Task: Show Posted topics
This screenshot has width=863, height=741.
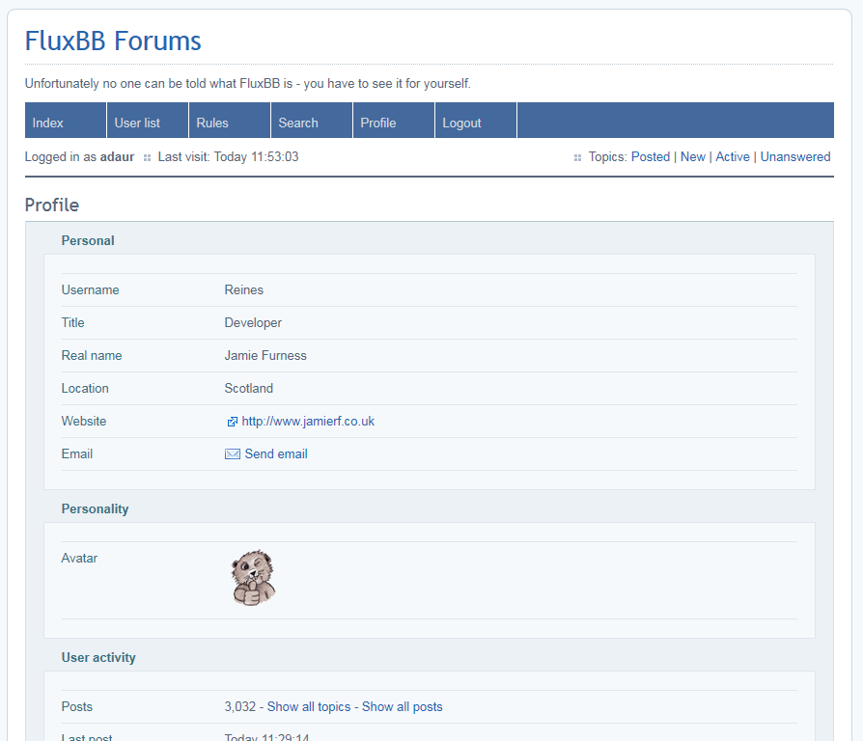Action: (651, 156)
